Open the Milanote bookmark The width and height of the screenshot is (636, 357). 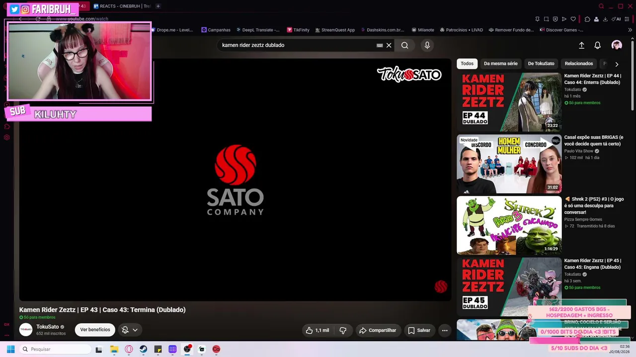[423, 30]
